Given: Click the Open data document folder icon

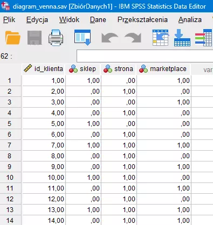Looking at the screenshot, I should (12, 38).
